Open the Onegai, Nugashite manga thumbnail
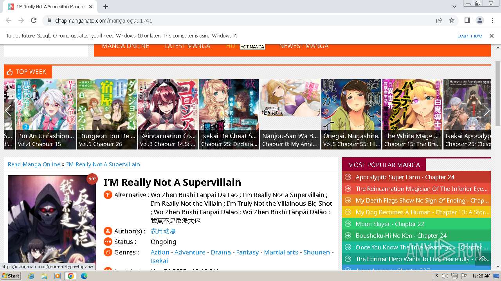Viewport: 501px width, 281px height. [351, 114]
